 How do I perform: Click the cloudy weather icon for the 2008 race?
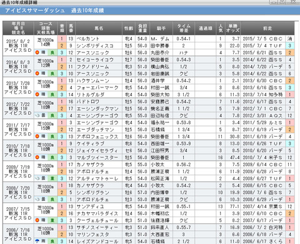tap(37, 199)
